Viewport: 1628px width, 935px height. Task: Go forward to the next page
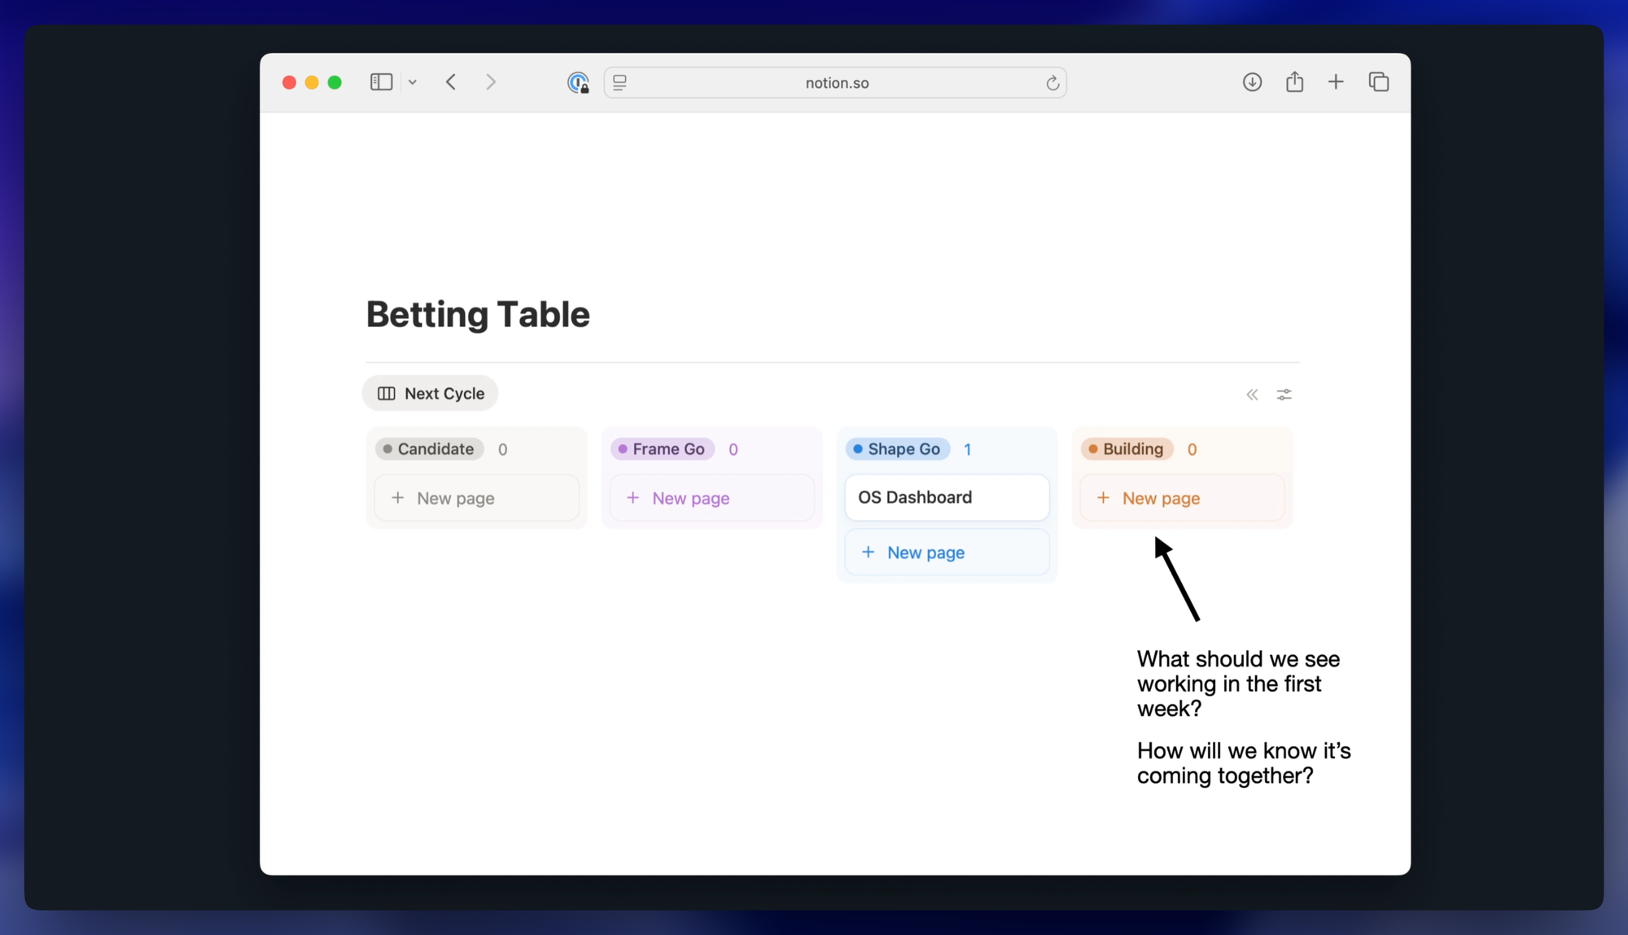point(490,82)
